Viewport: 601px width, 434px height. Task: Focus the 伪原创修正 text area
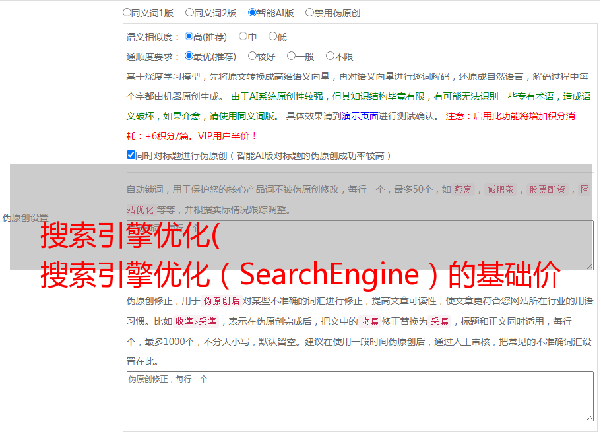coord(360,396)
